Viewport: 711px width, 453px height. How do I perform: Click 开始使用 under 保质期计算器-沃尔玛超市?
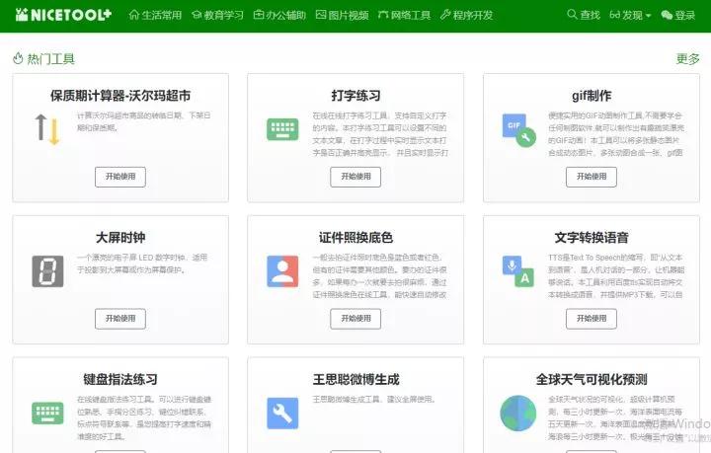tap(120, 177)
